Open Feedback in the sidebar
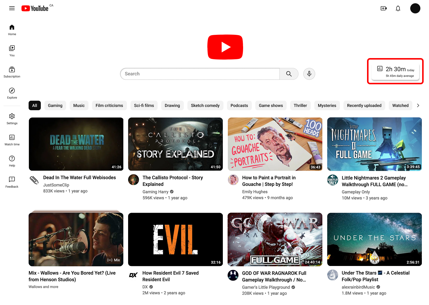Viewport: 429px width, 305px height. [12, 182]
